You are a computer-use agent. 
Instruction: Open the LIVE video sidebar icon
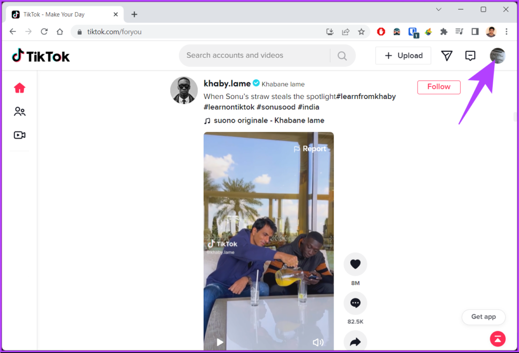pyautogui.click(x=20, y=135)
